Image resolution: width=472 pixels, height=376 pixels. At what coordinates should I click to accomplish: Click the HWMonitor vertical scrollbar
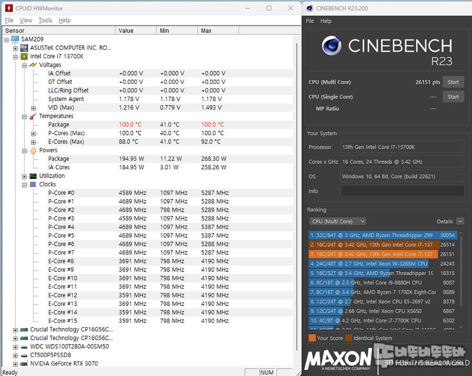point(296,196)
